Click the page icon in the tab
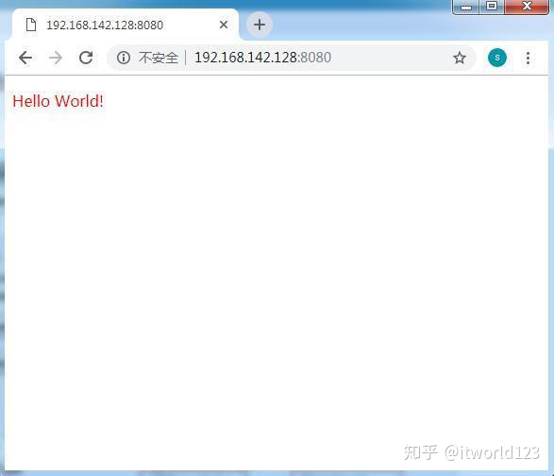554x476 pixels. tap(31, 25)
